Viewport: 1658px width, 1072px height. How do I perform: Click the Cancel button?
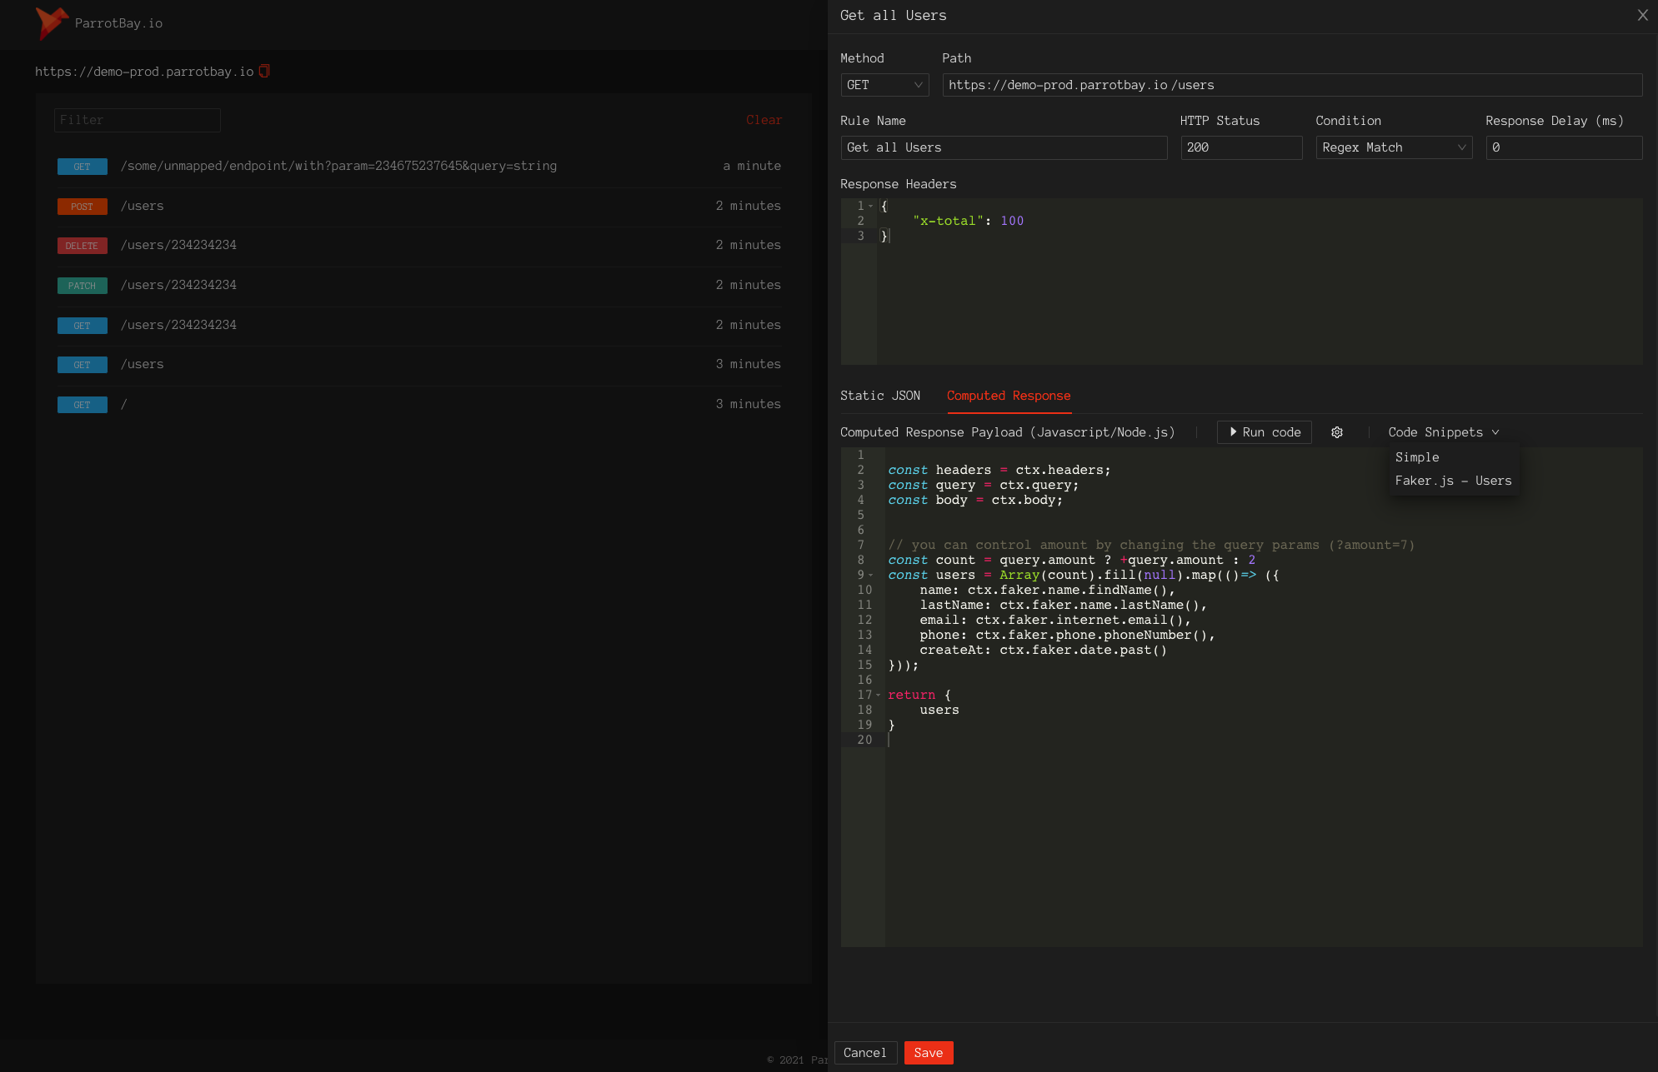pyautogui.click(x=864, y=1053)
